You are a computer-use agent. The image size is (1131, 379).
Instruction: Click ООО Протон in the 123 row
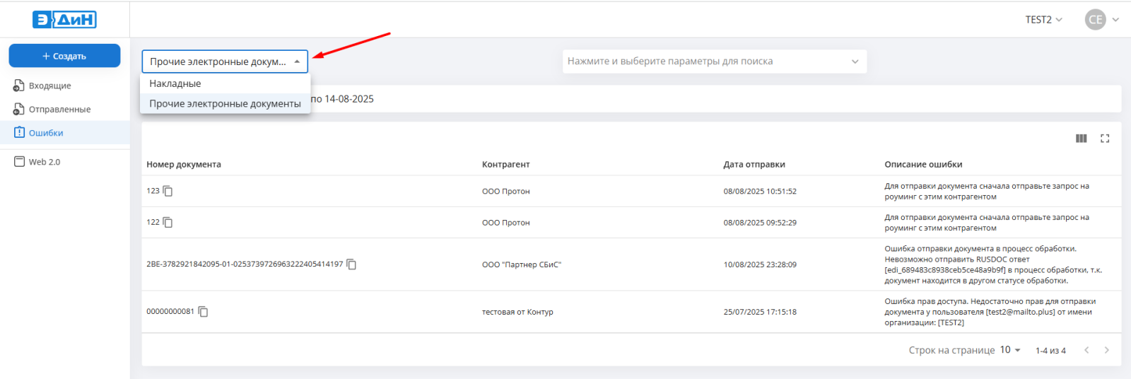506,192
